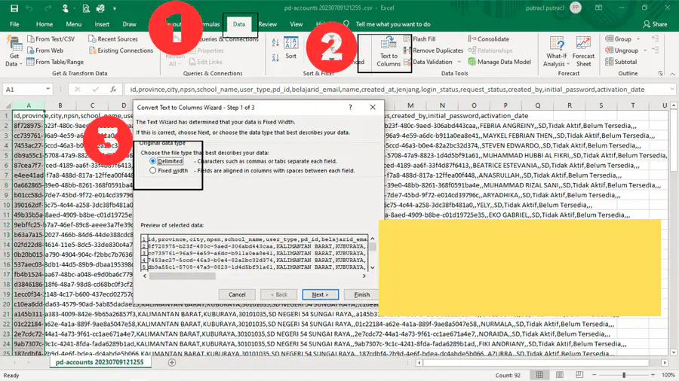This screenshot has height=381, width=679.
Task: Click zoom in plus button
Action: click(653, 375)
